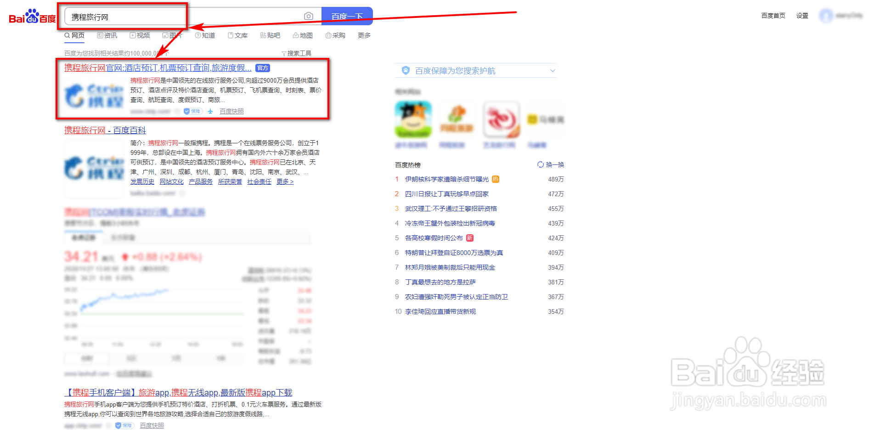Open hot topic 四川日报让丁真玩够早点回家

[447, 194]
